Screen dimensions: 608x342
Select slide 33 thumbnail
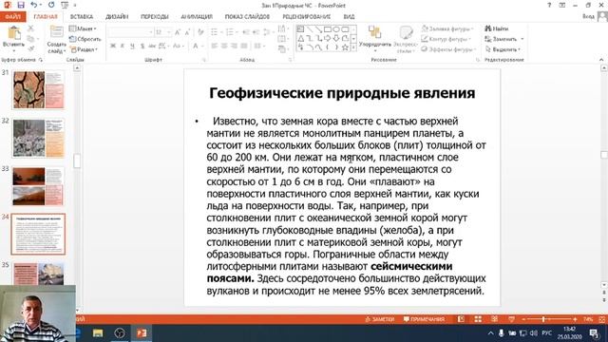[x=38, y=186]
